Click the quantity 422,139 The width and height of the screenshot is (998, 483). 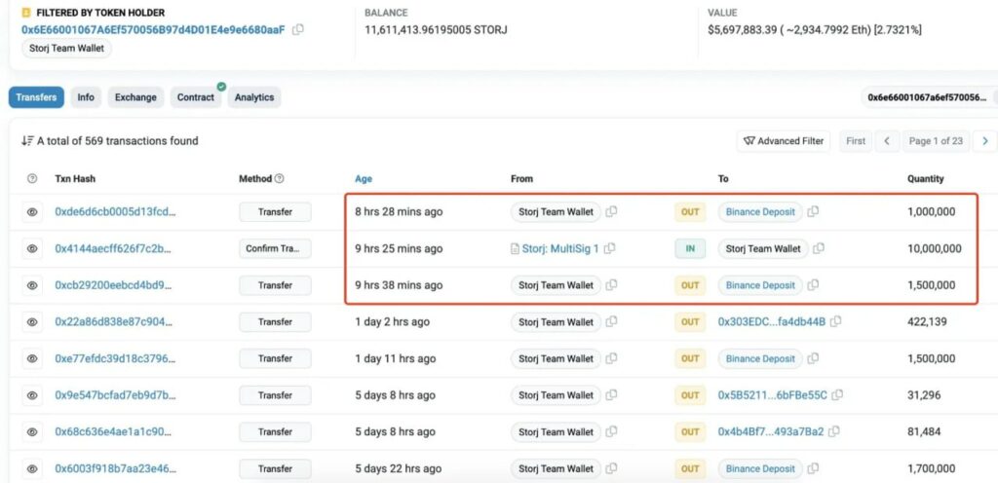point(927,321)
